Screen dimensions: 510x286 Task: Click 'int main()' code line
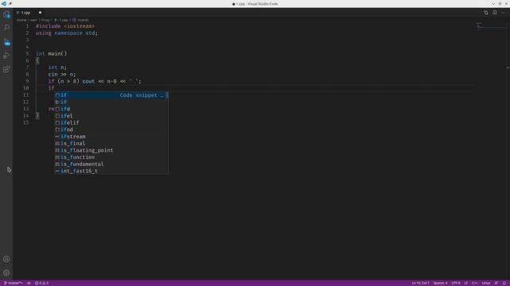[51, 54]
